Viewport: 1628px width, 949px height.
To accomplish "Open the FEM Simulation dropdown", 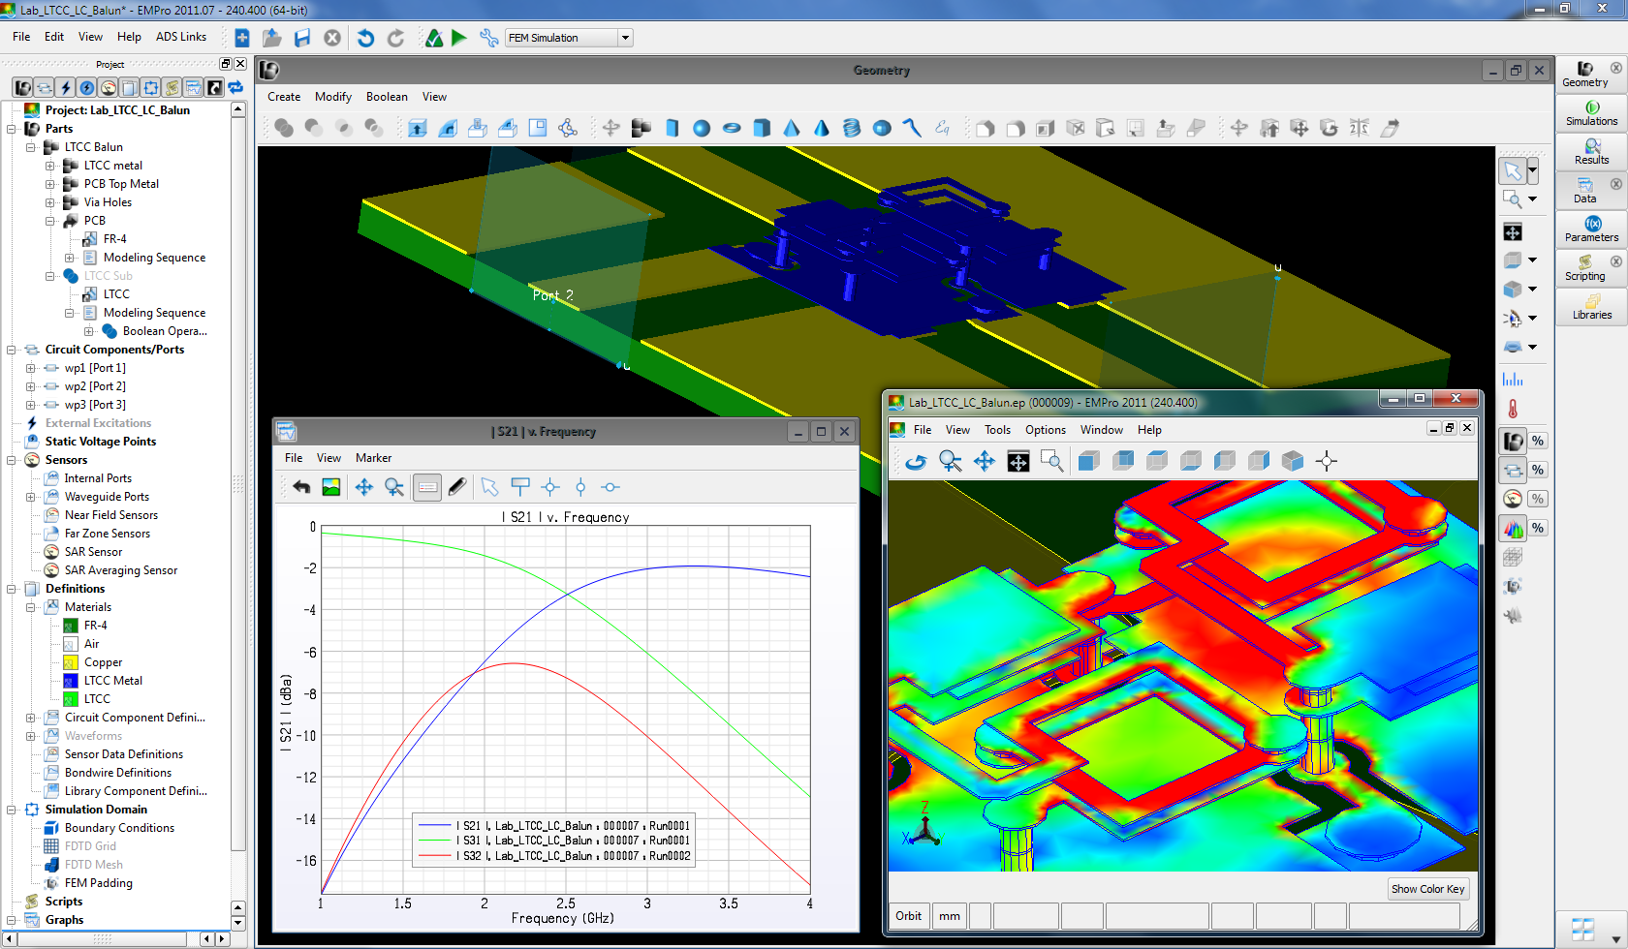I will 626,37.
